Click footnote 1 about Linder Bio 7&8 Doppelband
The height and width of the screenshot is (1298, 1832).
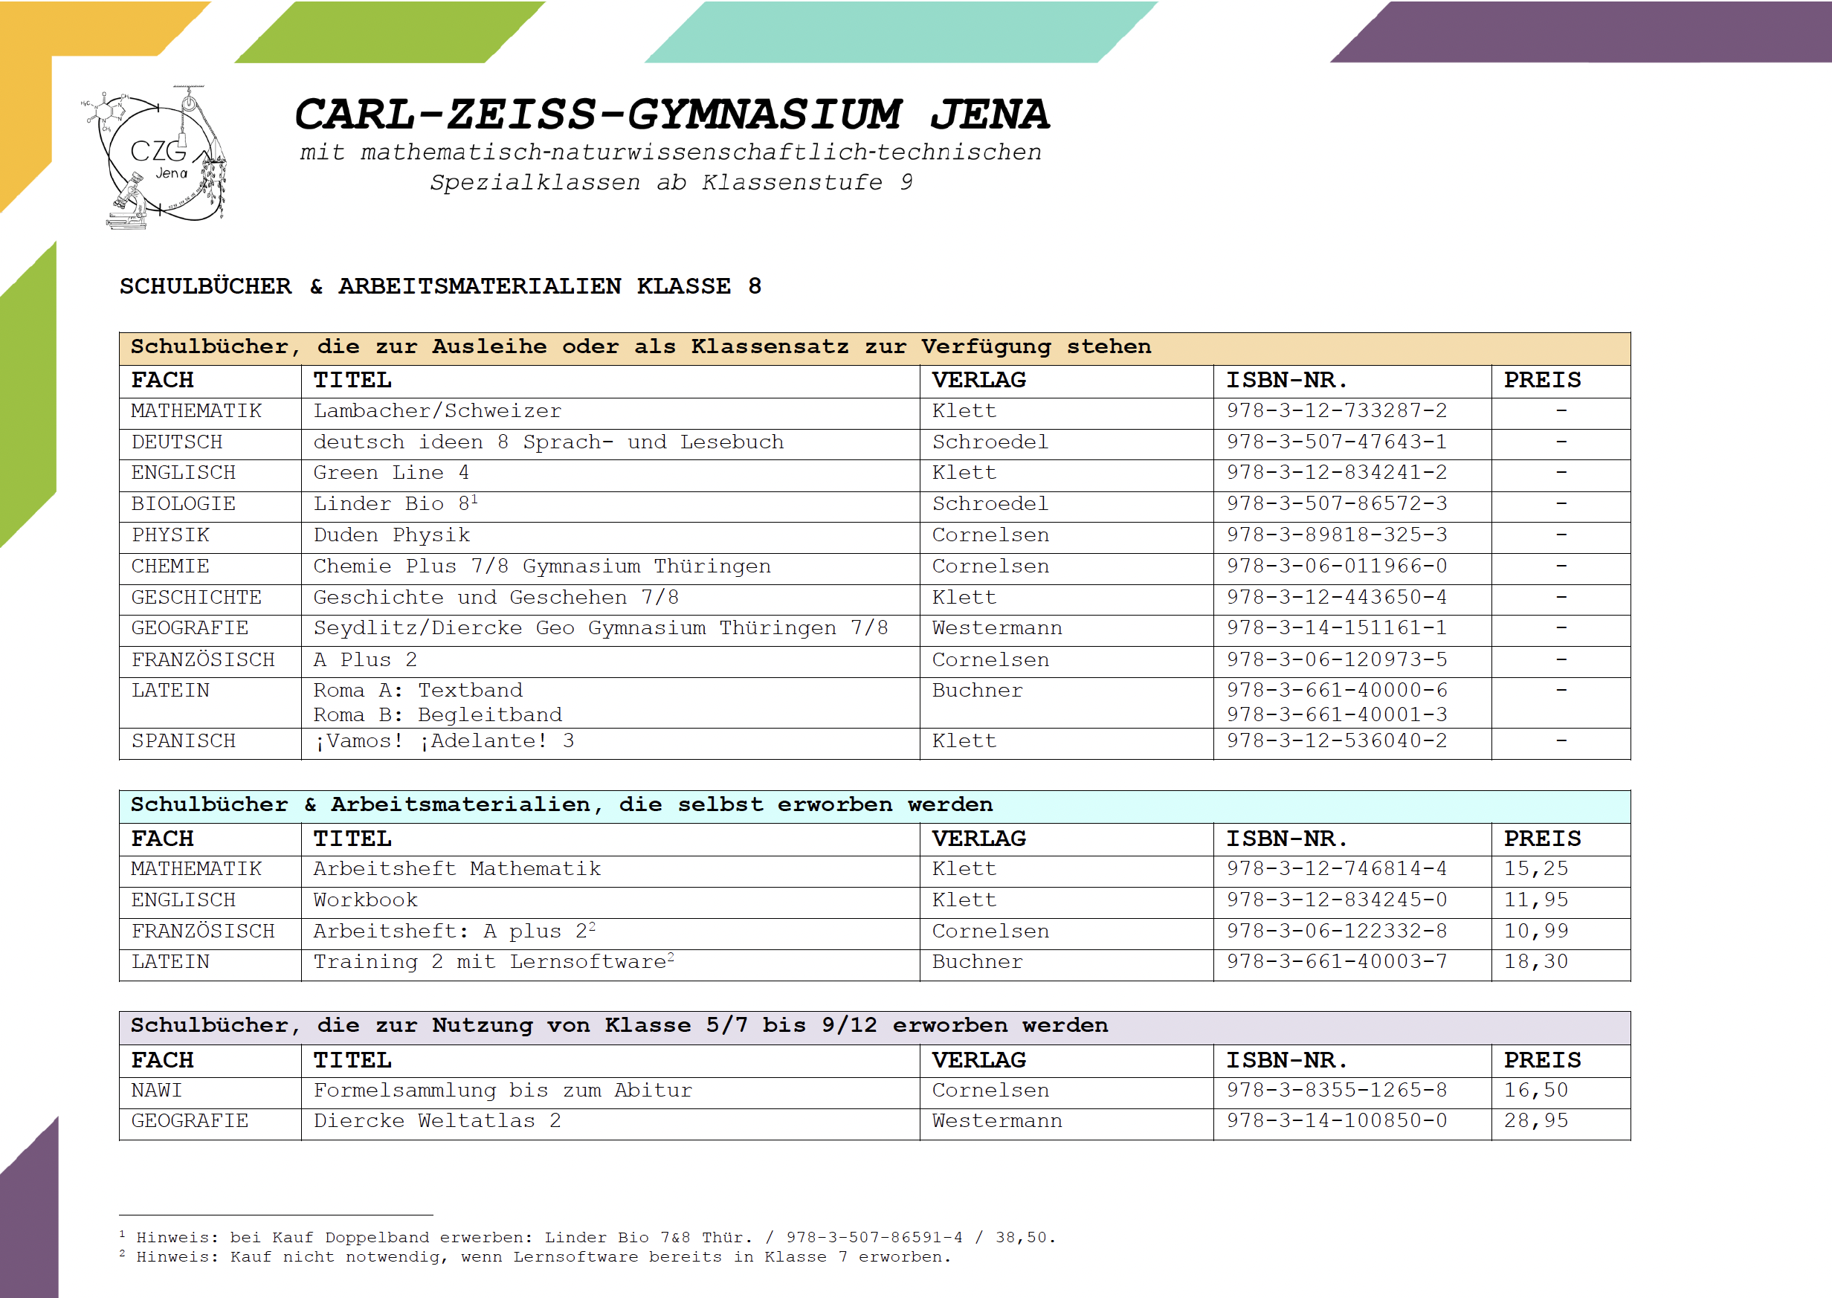[x=587, y=1237]
